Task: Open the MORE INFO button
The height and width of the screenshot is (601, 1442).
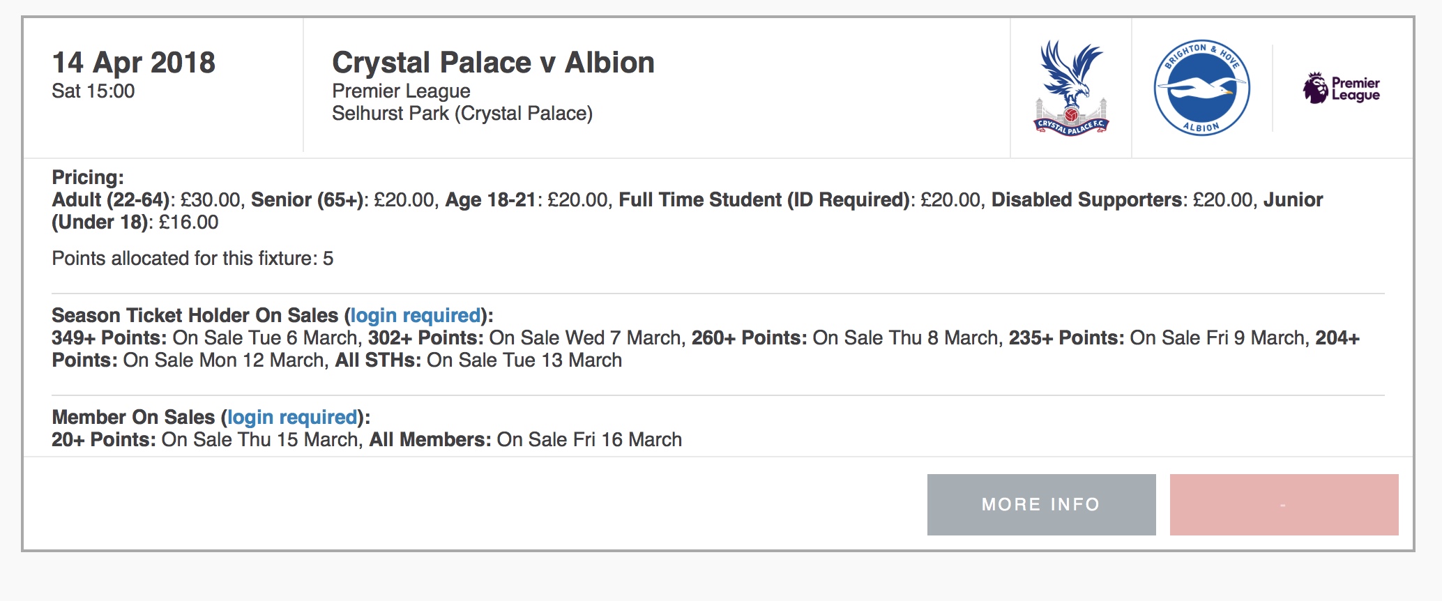Action: [1041, 505]
